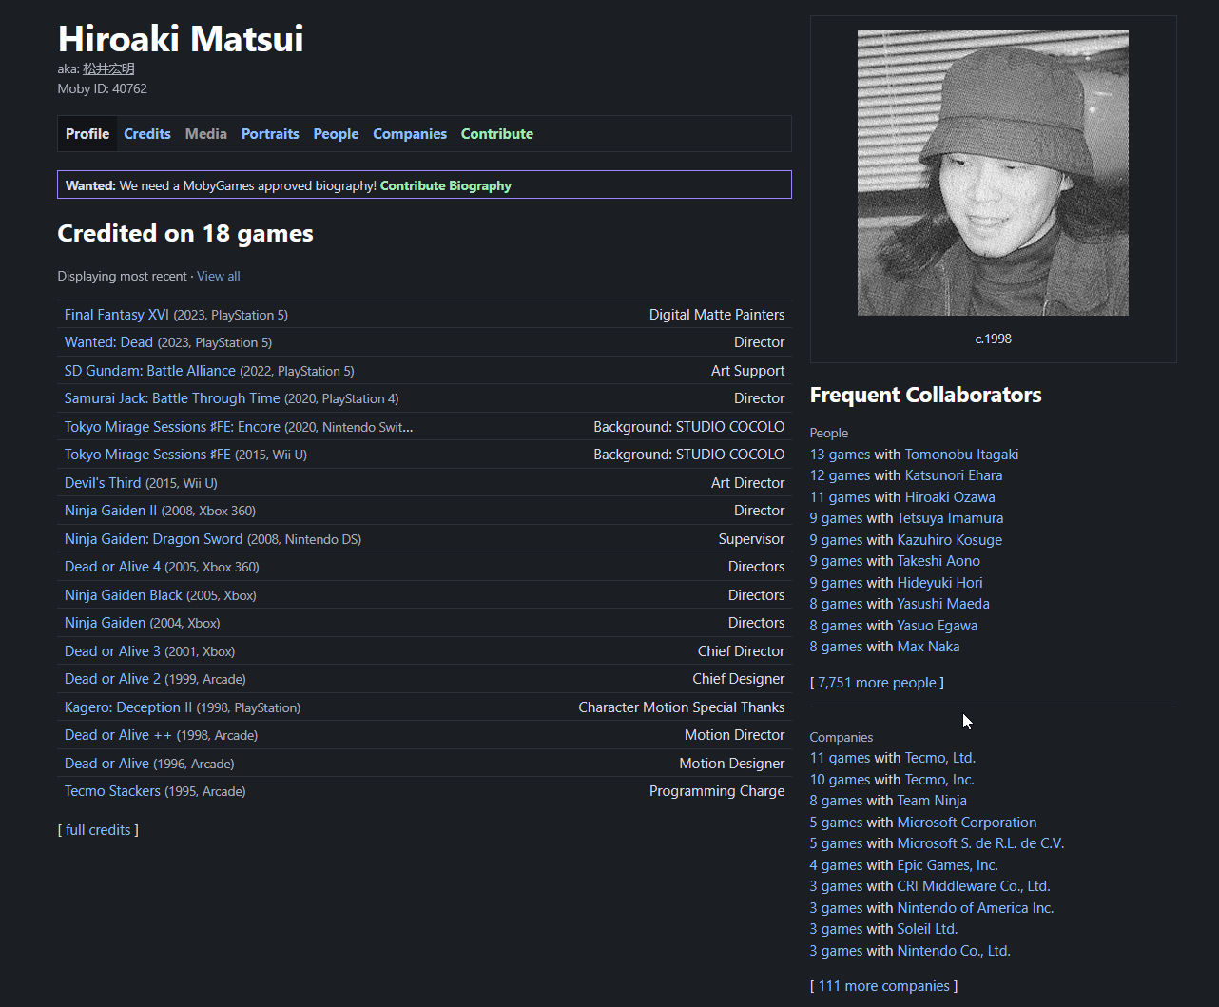The width and height of the screenshot is (1219, 1007).
Task: Open the Dead or Alive 2 link
Action: tap(112, 679)
